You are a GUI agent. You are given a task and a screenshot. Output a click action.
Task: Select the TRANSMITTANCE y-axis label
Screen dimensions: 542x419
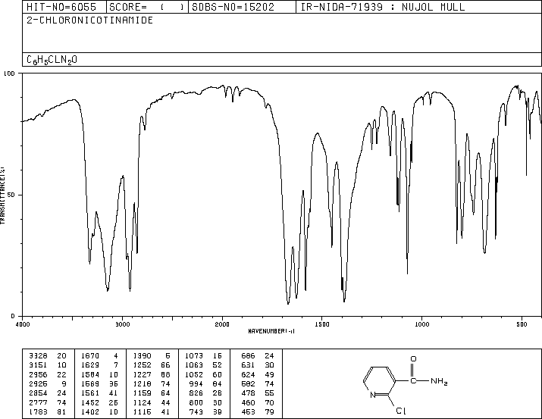[x=4, y=195]
